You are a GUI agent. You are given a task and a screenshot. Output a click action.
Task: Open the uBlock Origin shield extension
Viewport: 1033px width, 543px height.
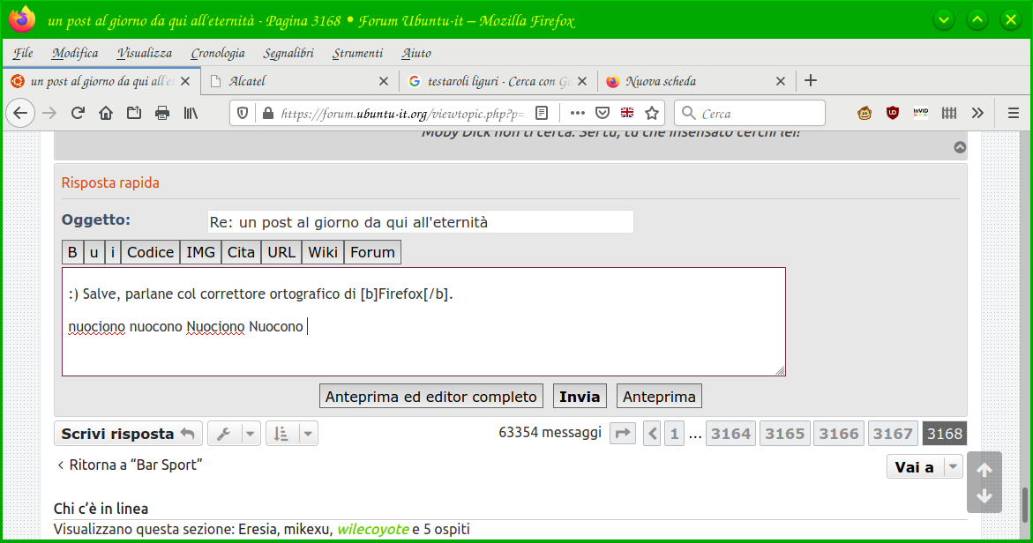click(x=893, y=113)
